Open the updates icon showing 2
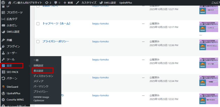Viewport: 220px width, 107px height. pyautogui.click(x=48, y=3)
